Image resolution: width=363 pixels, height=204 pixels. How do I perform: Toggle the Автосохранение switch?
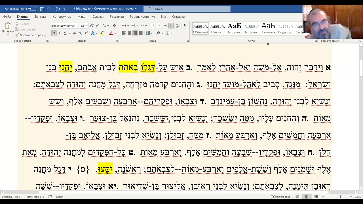coord(33,9)
